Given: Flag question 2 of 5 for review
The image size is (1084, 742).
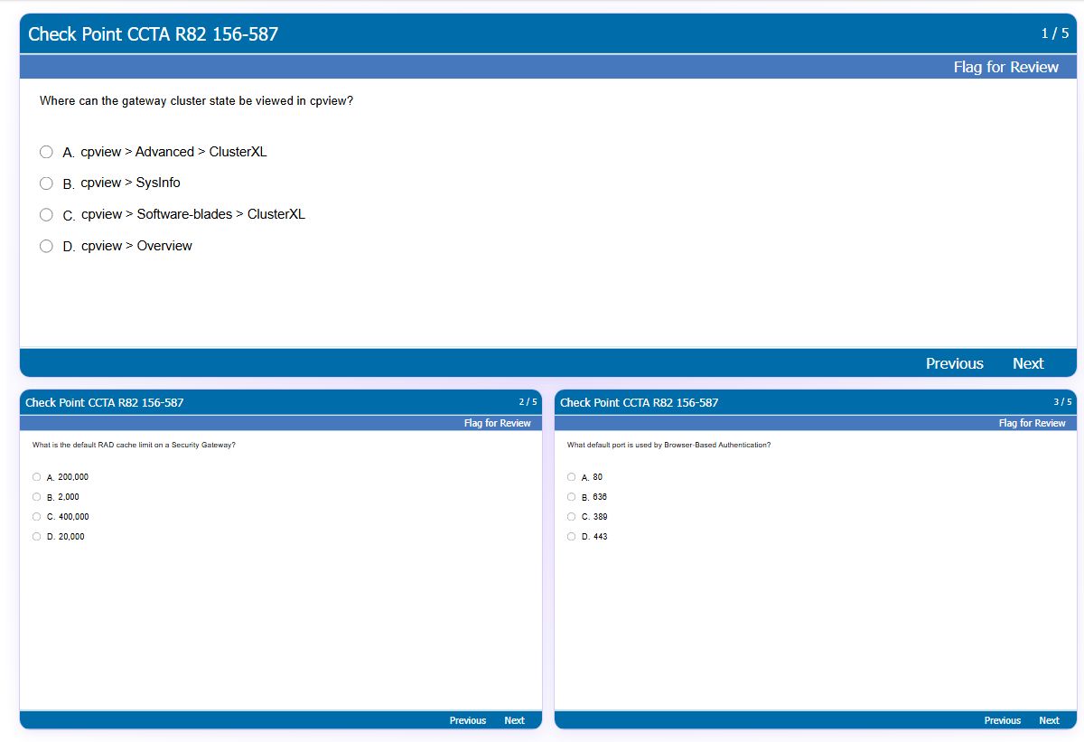Looking at the screenshot, I should 498,423.
